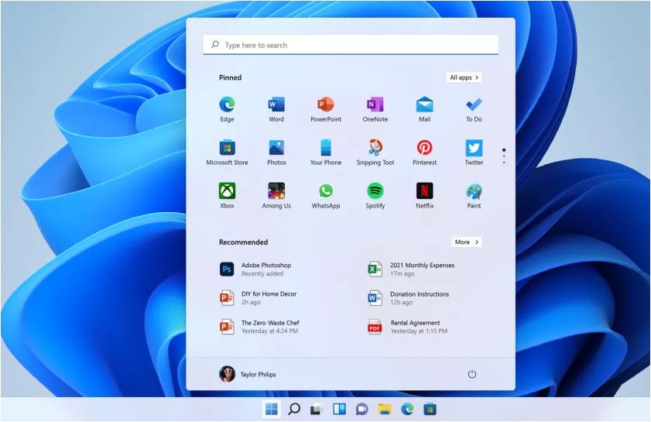The width and height of the screenshot is (651, 422).
Task: Open Search from the taskbar
Action: tap(294, 409)
